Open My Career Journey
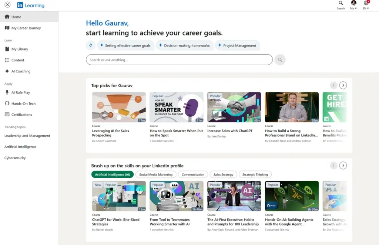The image size is (379, 245). click(x=25, y=28)
